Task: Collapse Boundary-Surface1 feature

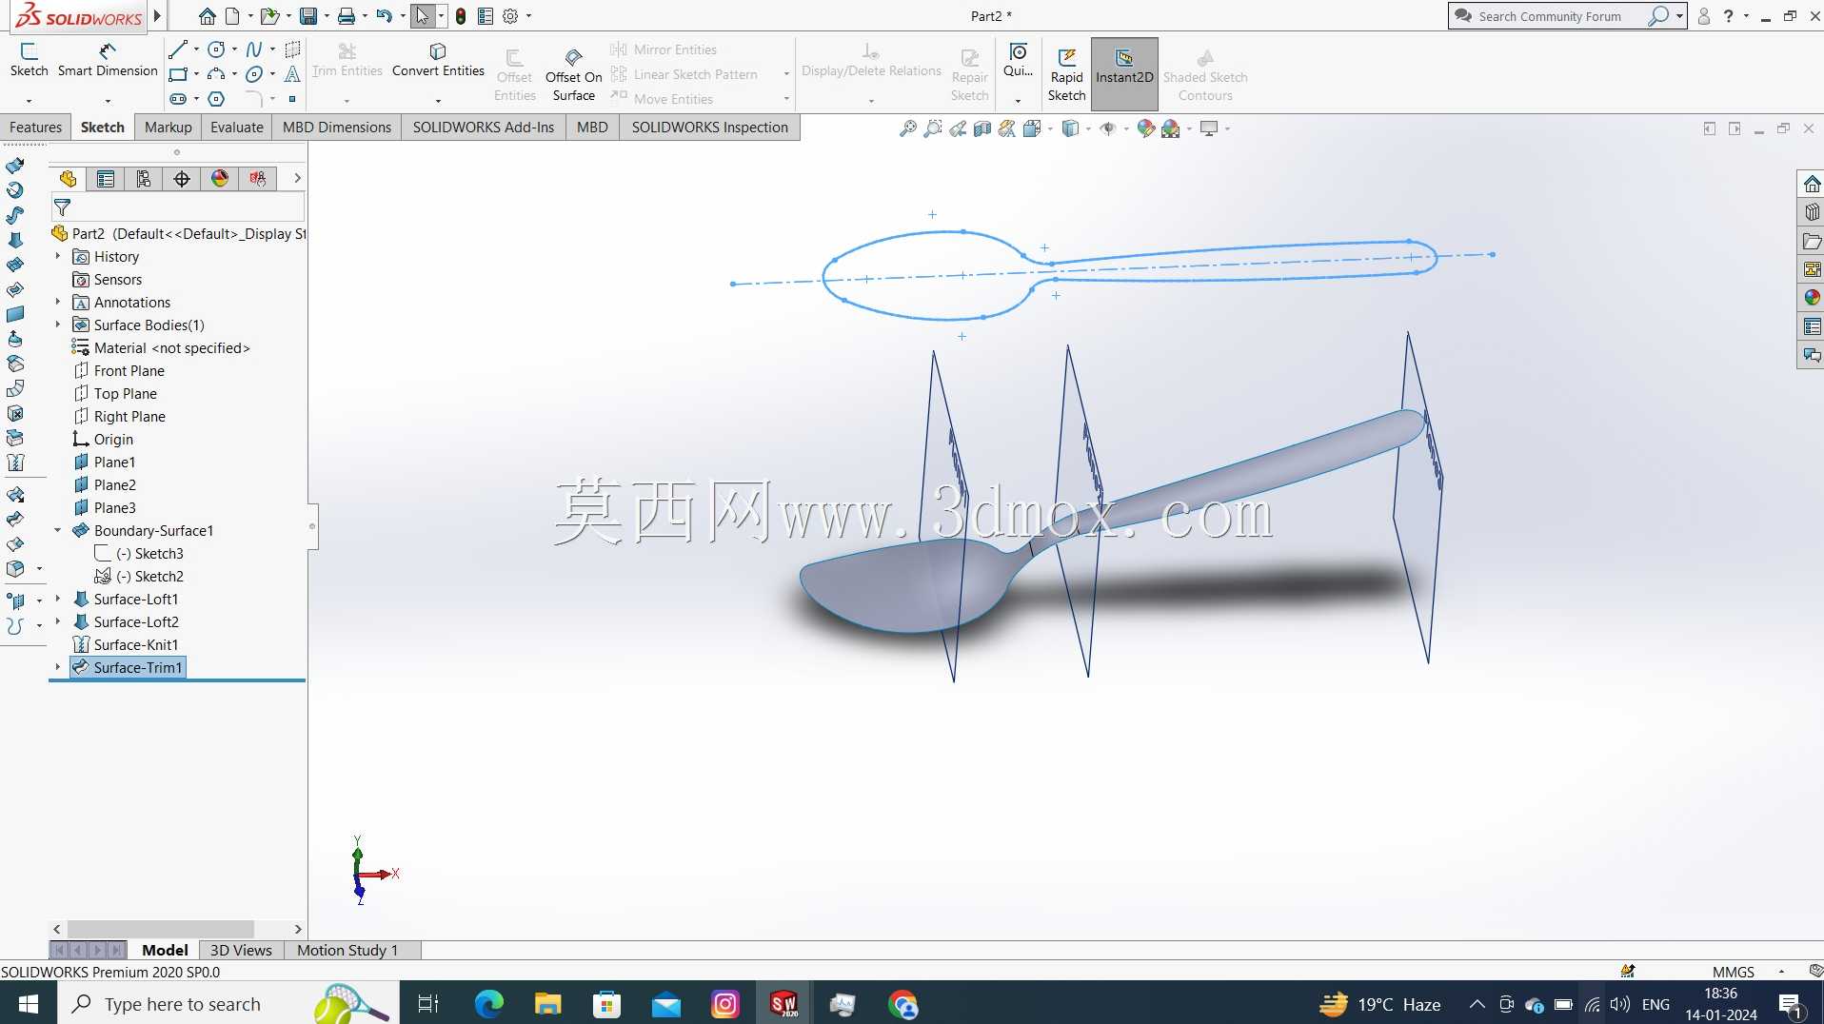Action: 57,531
